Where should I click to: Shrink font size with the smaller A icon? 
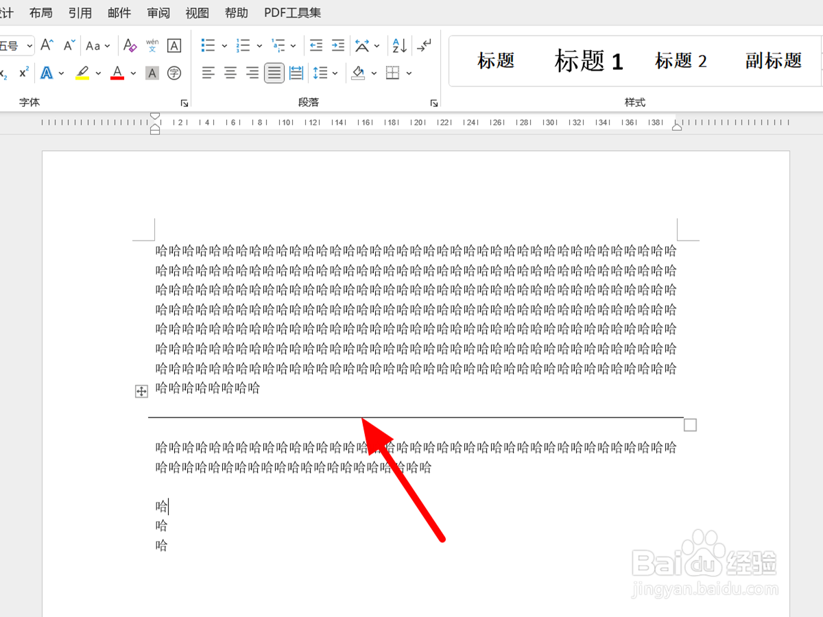(x=69, y=45)
